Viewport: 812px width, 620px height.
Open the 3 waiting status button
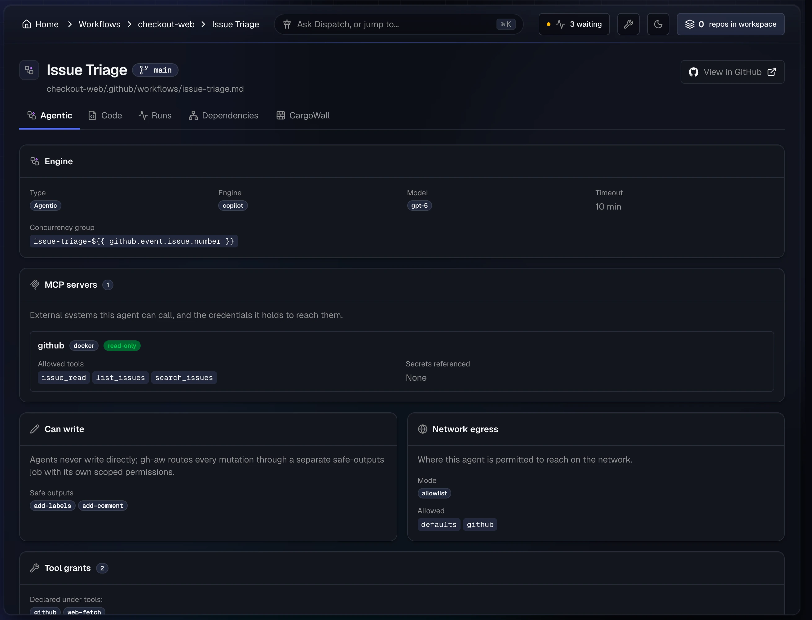[574, 24]
